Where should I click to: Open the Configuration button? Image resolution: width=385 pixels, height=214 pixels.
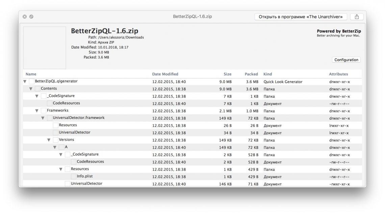tap(346, 60)
